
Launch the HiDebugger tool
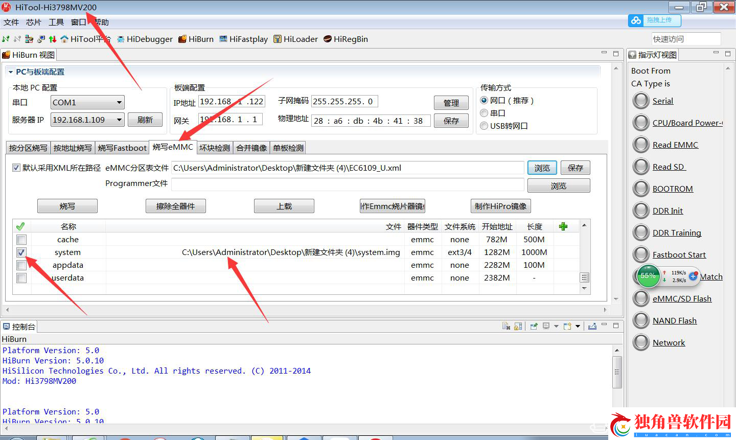point(145,39)
